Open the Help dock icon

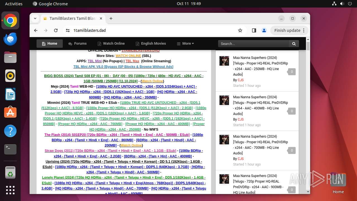(x=10, y=131)
